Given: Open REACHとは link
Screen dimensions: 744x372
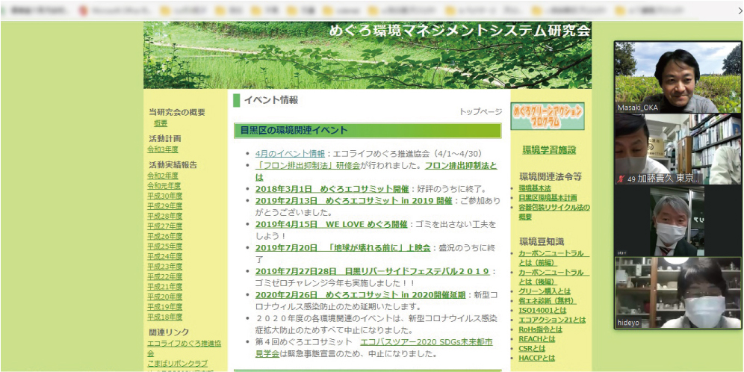Looking at the screenshot, I should pos(536,339).
